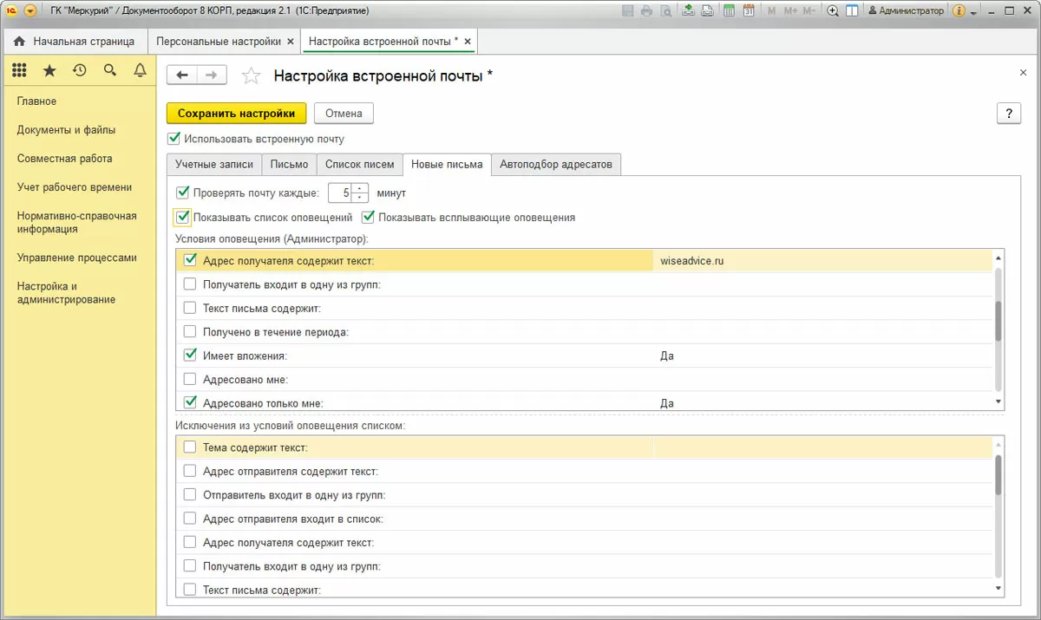Image resolution: width=1041 pixels, height=620 pixels.
Task: Uncheck Имеет вложения condition
Action: (190, 355)
